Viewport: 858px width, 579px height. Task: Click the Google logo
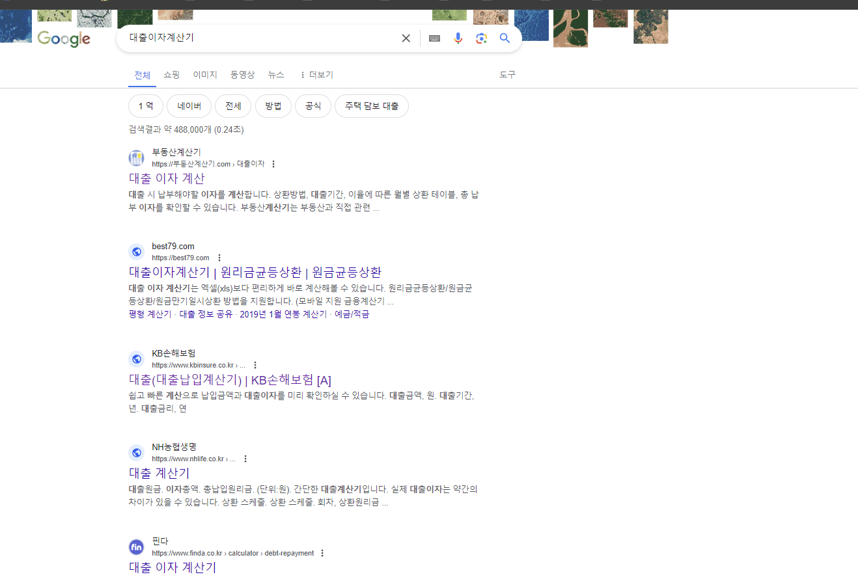(x=64, y=39)
